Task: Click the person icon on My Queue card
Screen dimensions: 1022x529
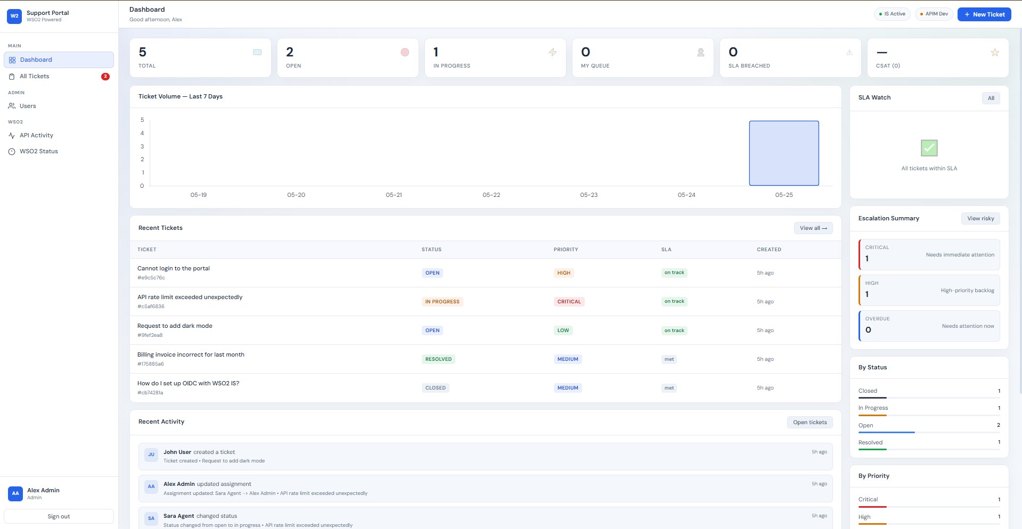Action: point(700,52)
